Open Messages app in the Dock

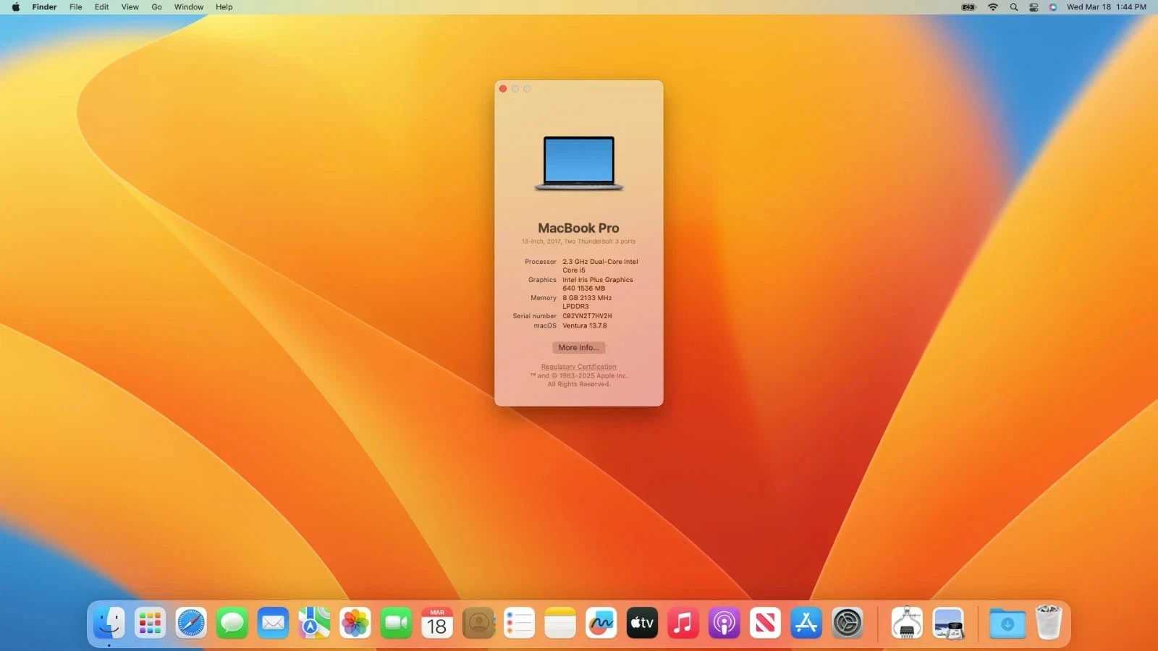coord(232,623)
